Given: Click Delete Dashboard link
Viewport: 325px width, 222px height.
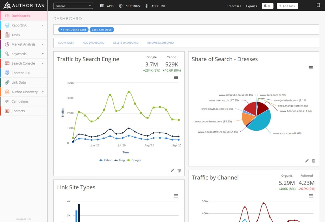Looking at the screenshot, I should 126,43.
